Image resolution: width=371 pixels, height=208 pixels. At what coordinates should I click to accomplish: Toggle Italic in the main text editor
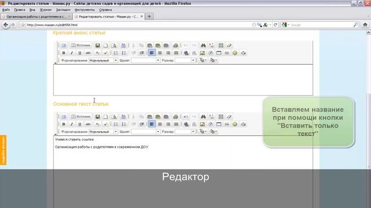(x=72, y=124)
